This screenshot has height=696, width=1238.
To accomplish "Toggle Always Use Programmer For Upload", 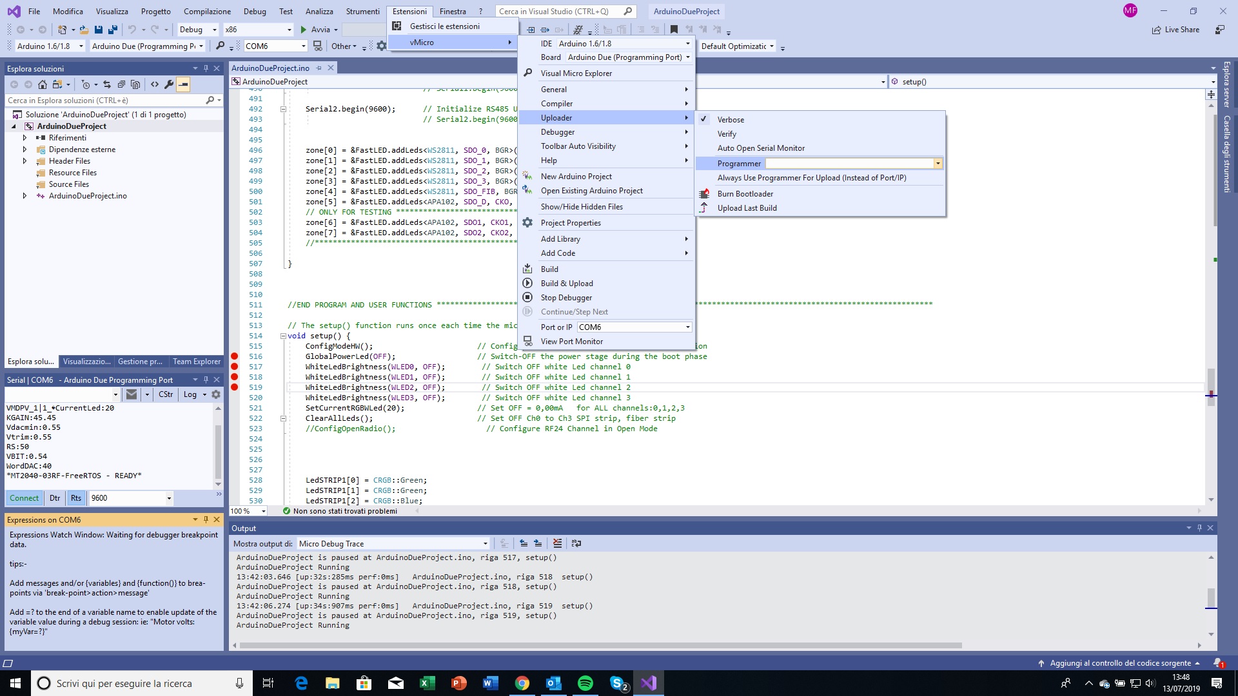I will point(820,177).
